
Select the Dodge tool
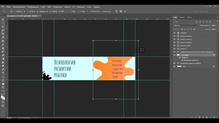point(3,66)
